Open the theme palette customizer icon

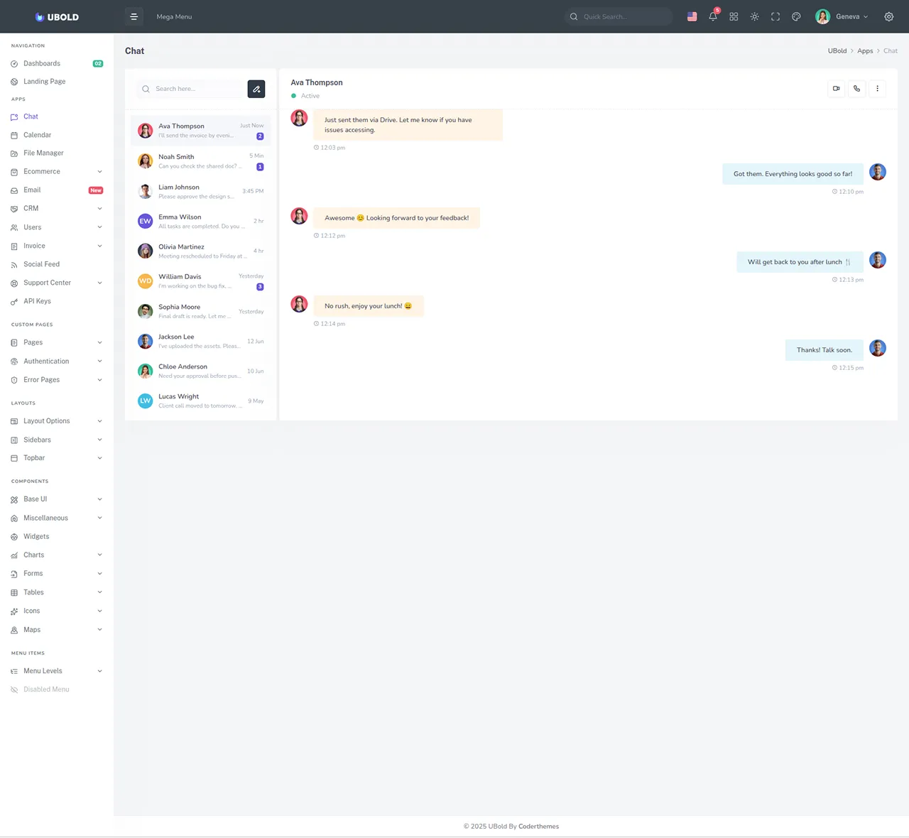coord(796,16)
